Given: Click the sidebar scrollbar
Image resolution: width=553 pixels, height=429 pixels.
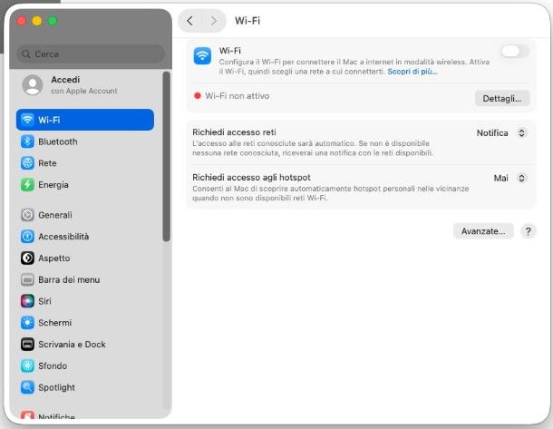Looking at the screenshot, I should (x=167, y=156).
